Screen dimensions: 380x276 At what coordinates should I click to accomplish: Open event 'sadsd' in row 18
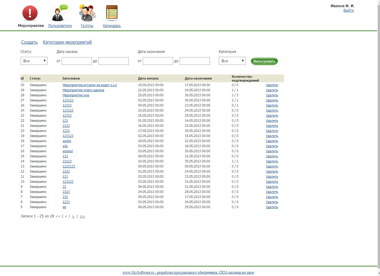pos(67,141)
